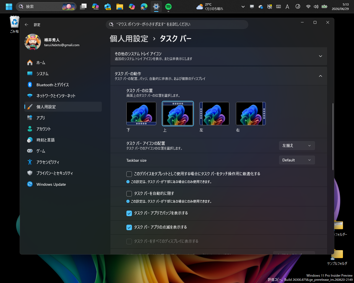Toggle tablet touch-optimized taskbar checkbox

(129, 174)
